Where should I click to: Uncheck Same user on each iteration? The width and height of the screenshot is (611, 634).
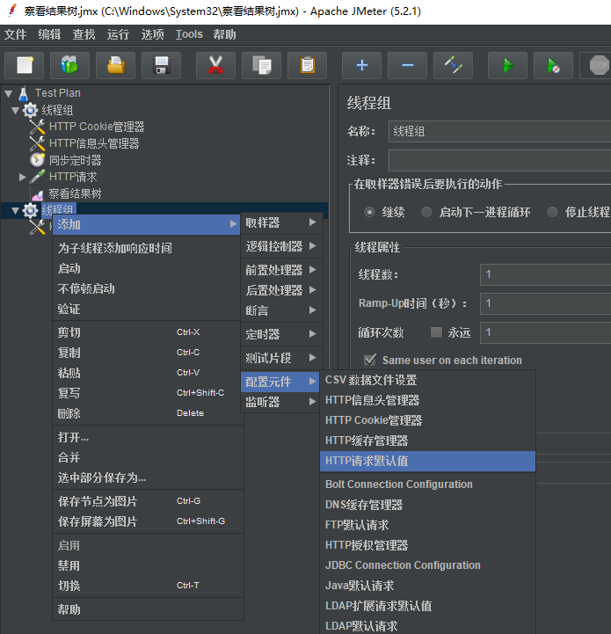[370, 360]
